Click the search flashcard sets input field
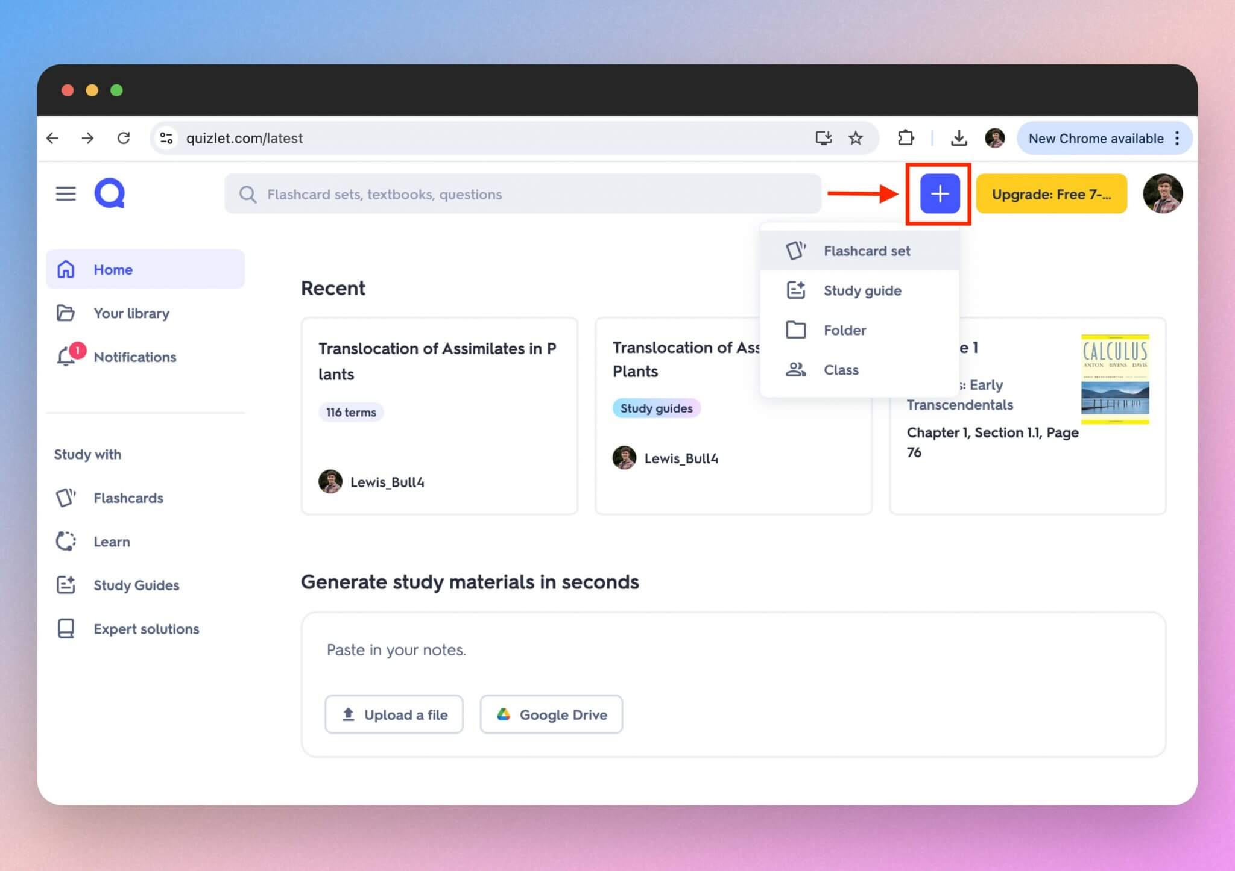1235x871 pixels. pos(522,194)
